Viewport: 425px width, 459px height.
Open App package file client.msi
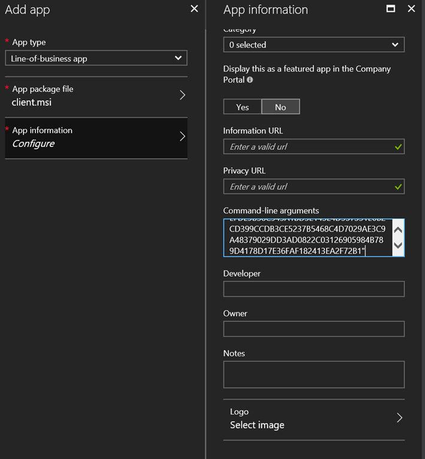90,96
